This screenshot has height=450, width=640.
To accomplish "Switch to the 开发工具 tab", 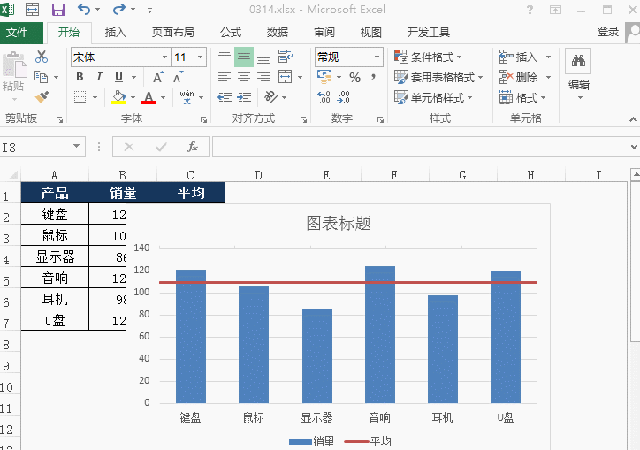I will tap(429, 32).
